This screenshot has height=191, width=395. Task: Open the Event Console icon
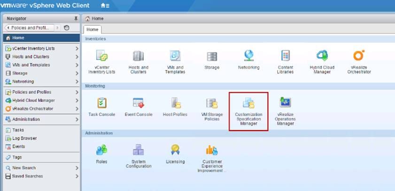click(x=138, y=103)
